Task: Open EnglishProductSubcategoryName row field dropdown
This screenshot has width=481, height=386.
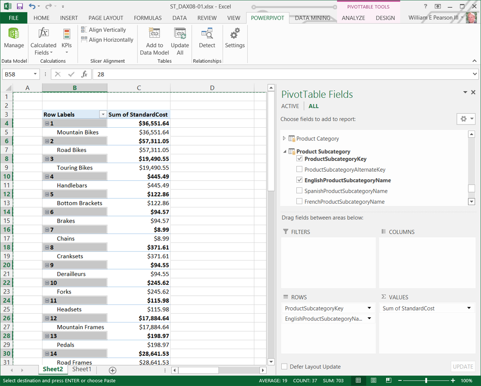Action: (x=369, y=319)
